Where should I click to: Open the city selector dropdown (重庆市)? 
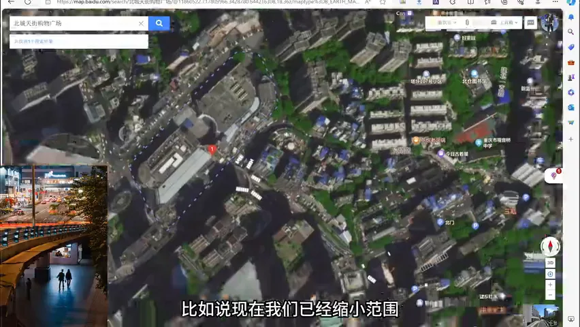click(x=446, y=22)
